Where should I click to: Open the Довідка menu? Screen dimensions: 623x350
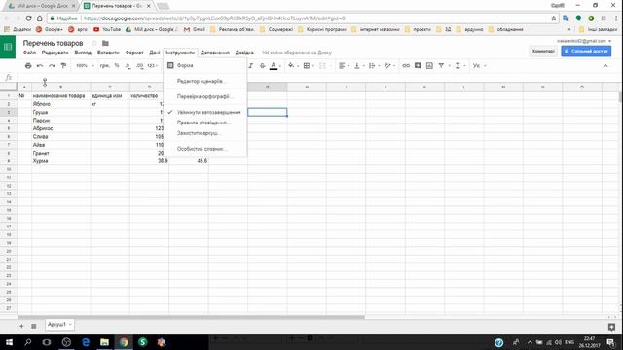[x=244, y=52]
